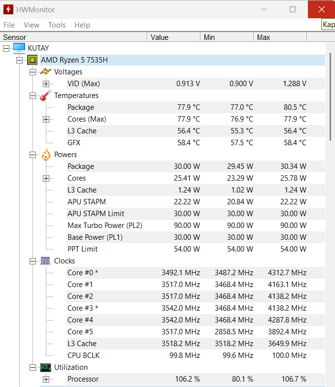
Task: Click the Min column header
Action: [227, 37]
